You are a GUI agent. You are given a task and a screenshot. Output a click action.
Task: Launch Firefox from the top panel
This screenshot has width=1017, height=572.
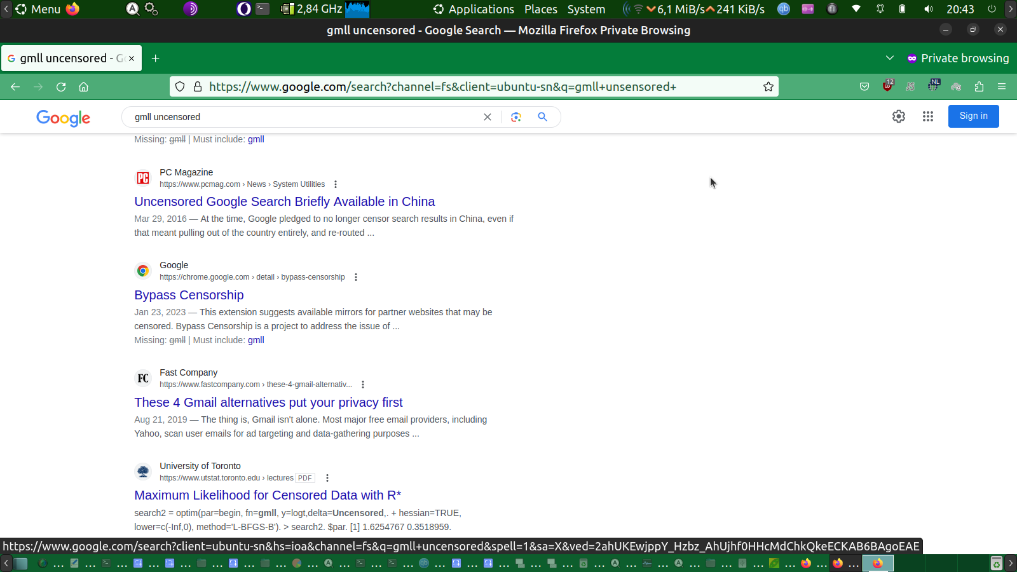tap(73, 9)
